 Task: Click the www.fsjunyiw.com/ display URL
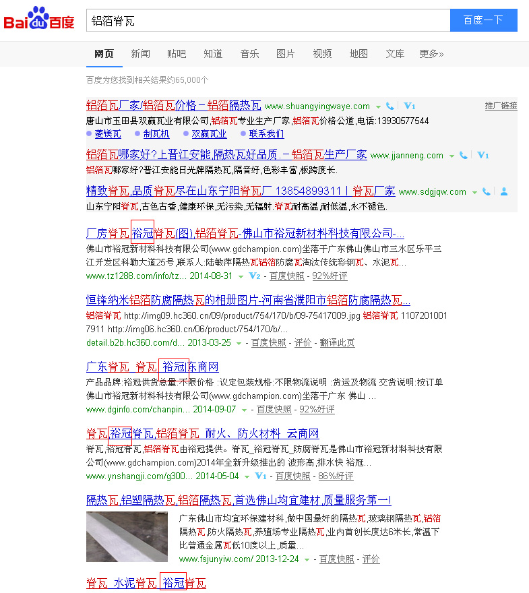(216, 559)
